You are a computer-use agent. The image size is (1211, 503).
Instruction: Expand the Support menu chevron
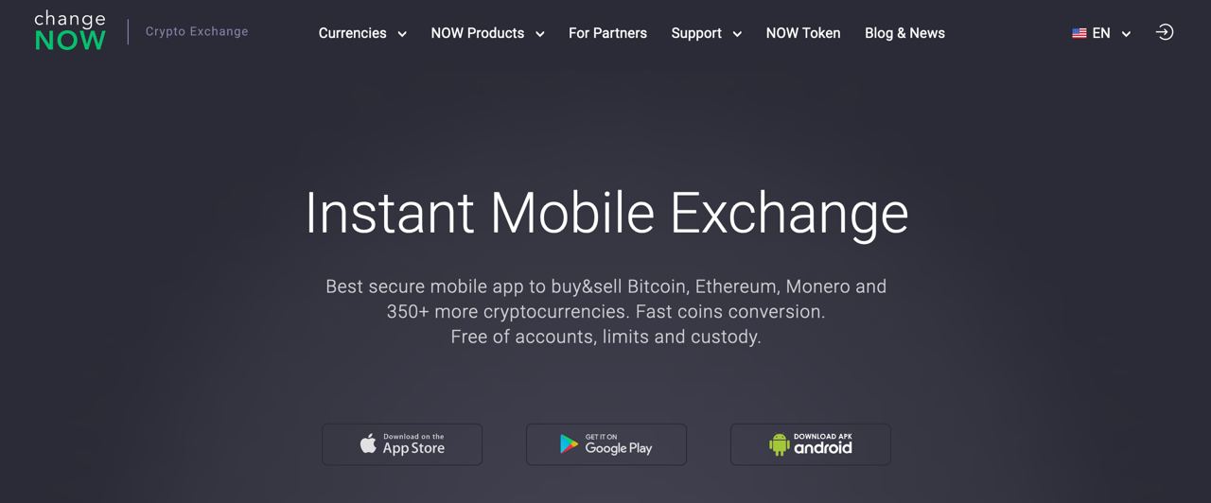737,34
